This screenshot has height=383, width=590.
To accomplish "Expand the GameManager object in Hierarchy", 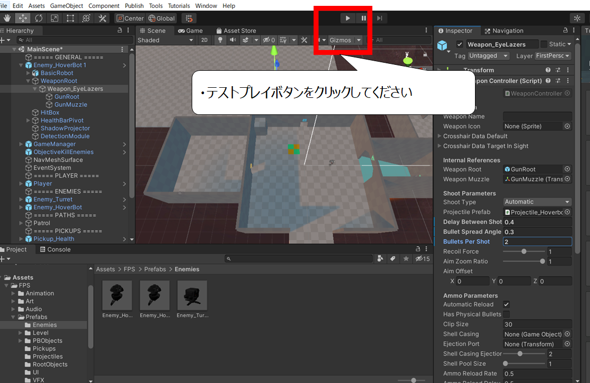I will coord(21,144).
